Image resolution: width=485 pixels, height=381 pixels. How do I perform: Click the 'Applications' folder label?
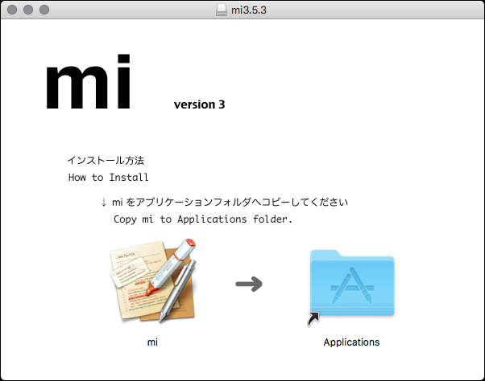pyautogui.click(x=352, y=342)
